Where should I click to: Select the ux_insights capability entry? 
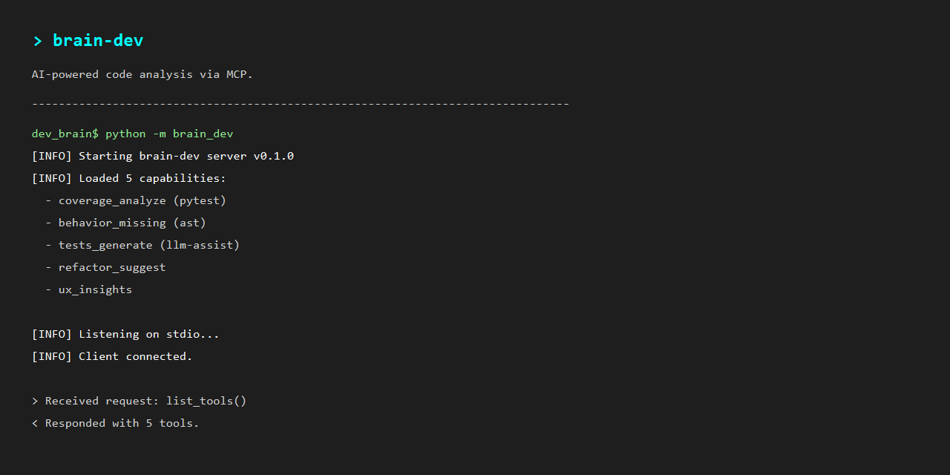pos(95,289)
